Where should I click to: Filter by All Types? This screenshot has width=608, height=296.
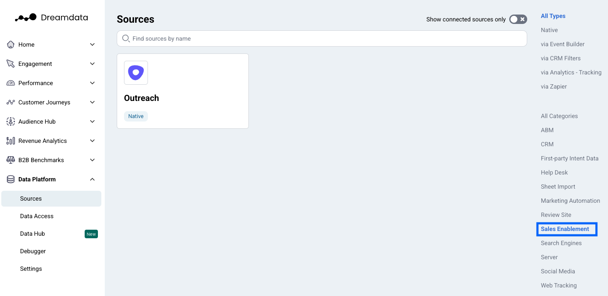(553, 16)
